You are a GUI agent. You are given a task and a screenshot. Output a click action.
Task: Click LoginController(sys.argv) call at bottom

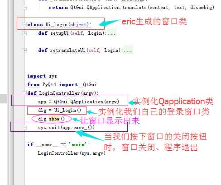pos(72,153)
